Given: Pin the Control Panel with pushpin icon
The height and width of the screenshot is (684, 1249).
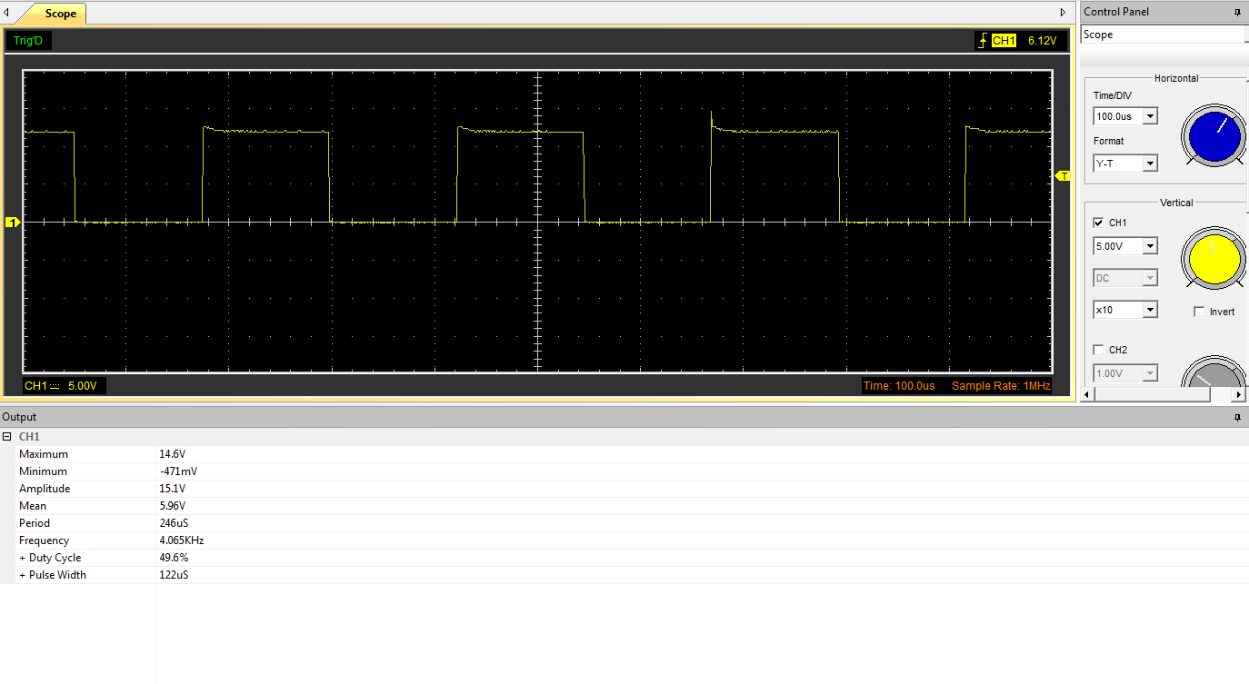Looking at the screenshot, I should tap(1237, 12).
